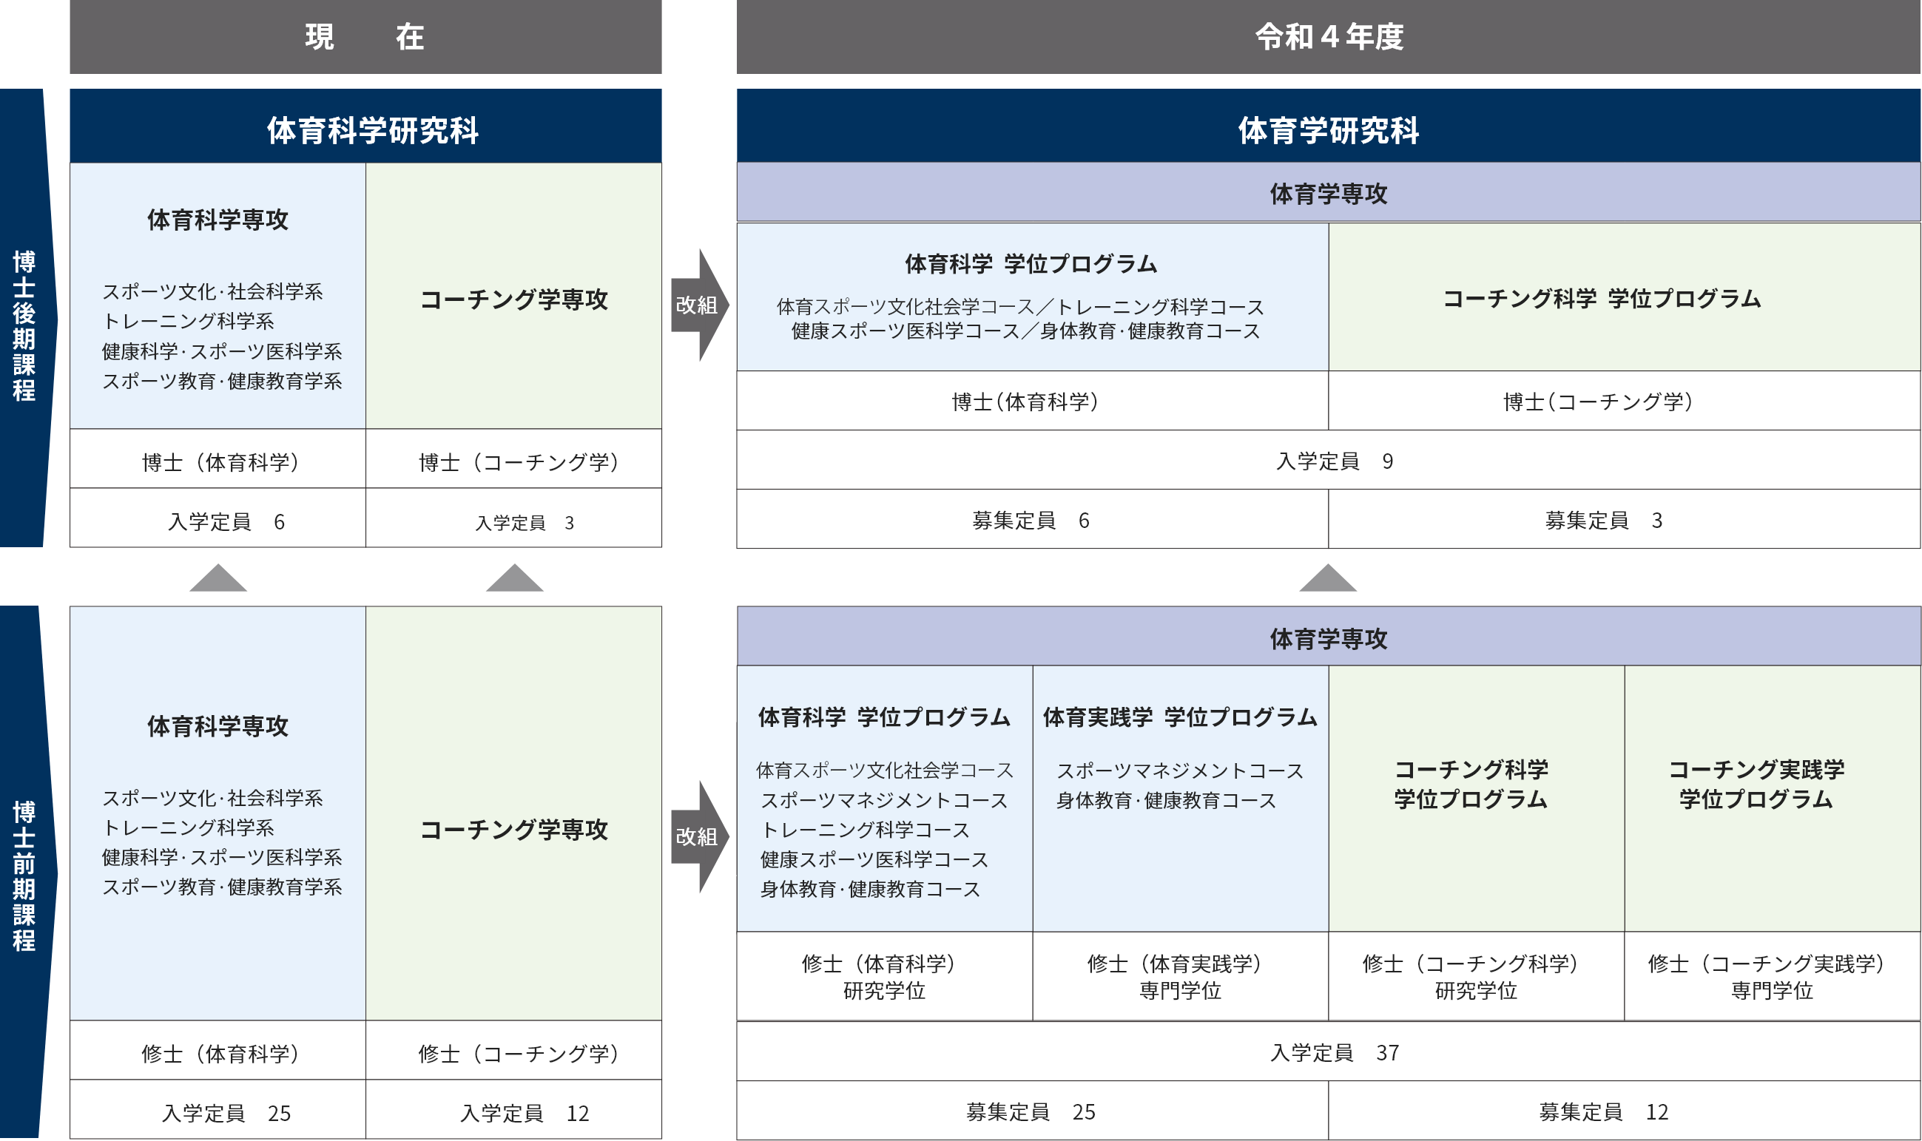This screenshot has height=1141, width=1922.
Task: Click the upward triangle below 募集定員 6
Action: [x=1328, y=578]
